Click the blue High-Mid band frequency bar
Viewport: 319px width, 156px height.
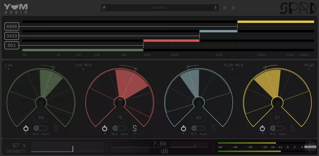218,31
